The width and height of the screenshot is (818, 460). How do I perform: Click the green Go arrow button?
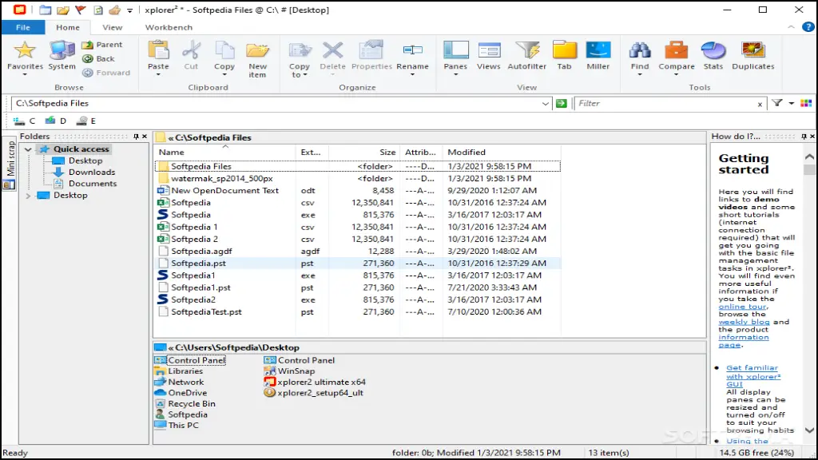(x=562, y=103)
